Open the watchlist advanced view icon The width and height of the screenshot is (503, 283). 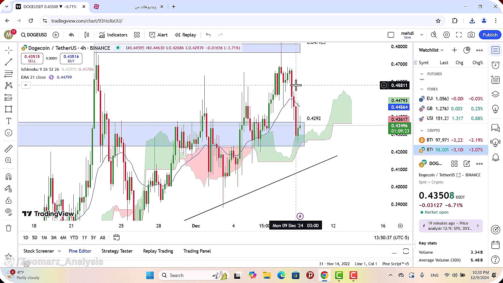(x=467, y=50)
